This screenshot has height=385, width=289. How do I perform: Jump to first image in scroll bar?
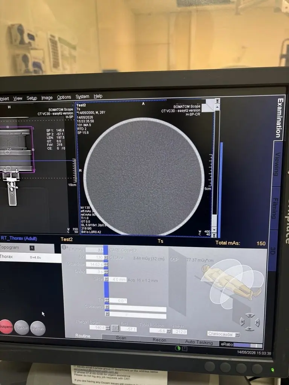217,101
